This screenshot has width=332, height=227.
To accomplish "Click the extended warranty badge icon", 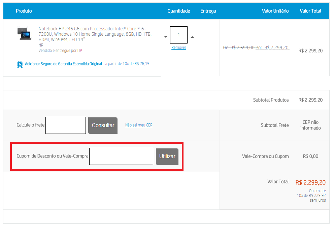I will coord(20,64).
